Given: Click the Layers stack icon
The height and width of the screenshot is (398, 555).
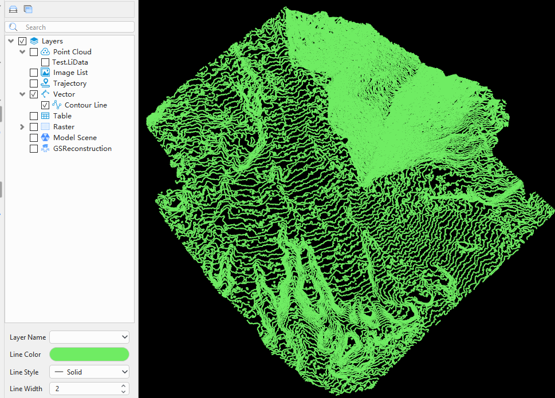Looking at the screenshot, I should pos(34,41).
